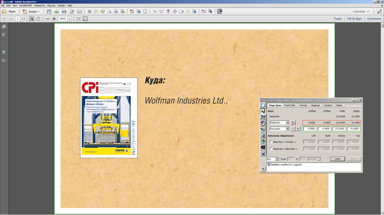Click the editable Width field 133.0000

[x=339, y=129]
